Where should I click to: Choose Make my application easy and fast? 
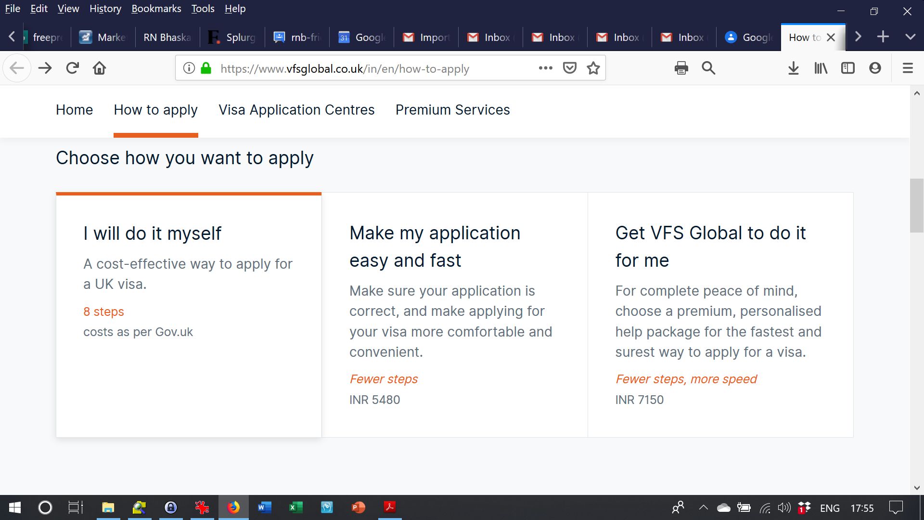454,315
